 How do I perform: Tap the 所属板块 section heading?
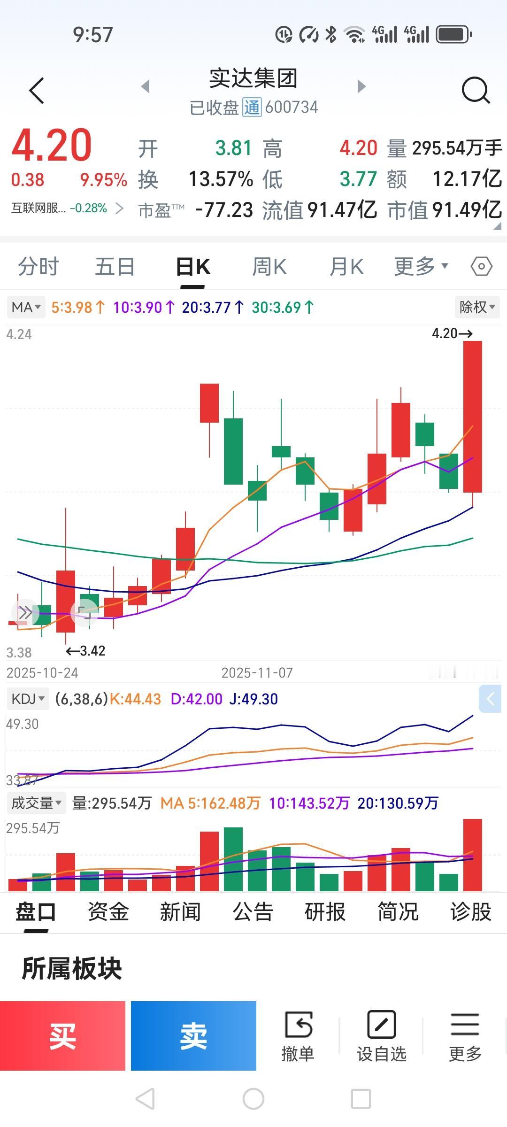coord(72,969)
